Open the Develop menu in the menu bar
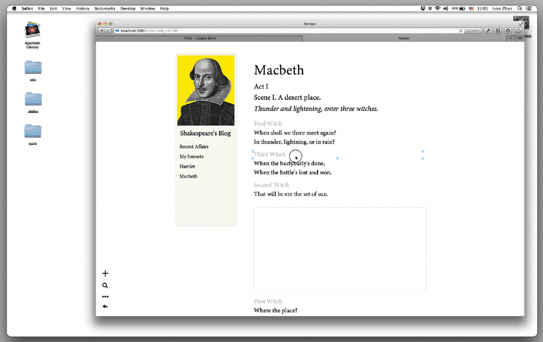Image resolution: width=543 pixels, height=342 pixels. tap(128, 8)
